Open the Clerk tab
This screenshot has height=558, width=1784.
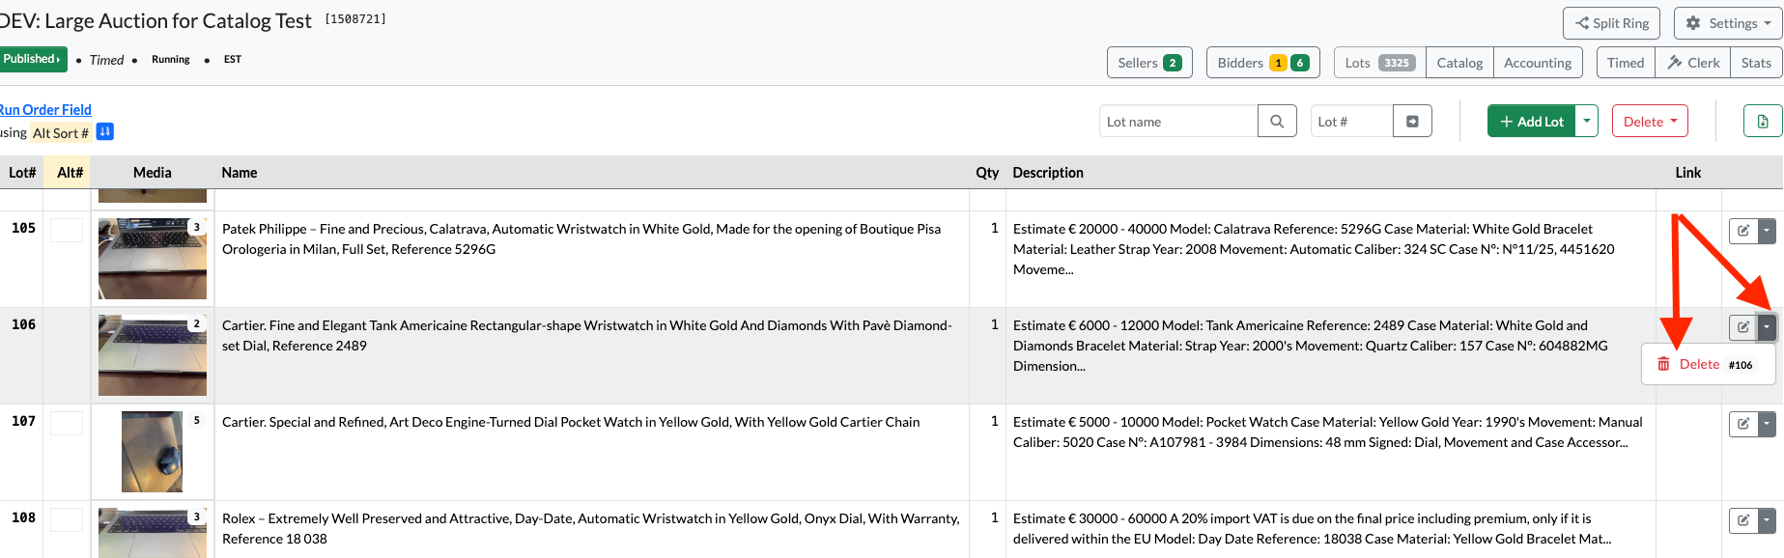[x=1693, y=63]
